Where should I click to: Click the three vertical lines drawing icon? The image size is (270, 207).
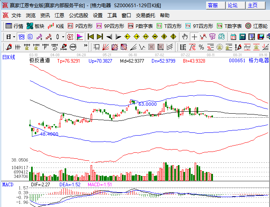coord(18,47)
